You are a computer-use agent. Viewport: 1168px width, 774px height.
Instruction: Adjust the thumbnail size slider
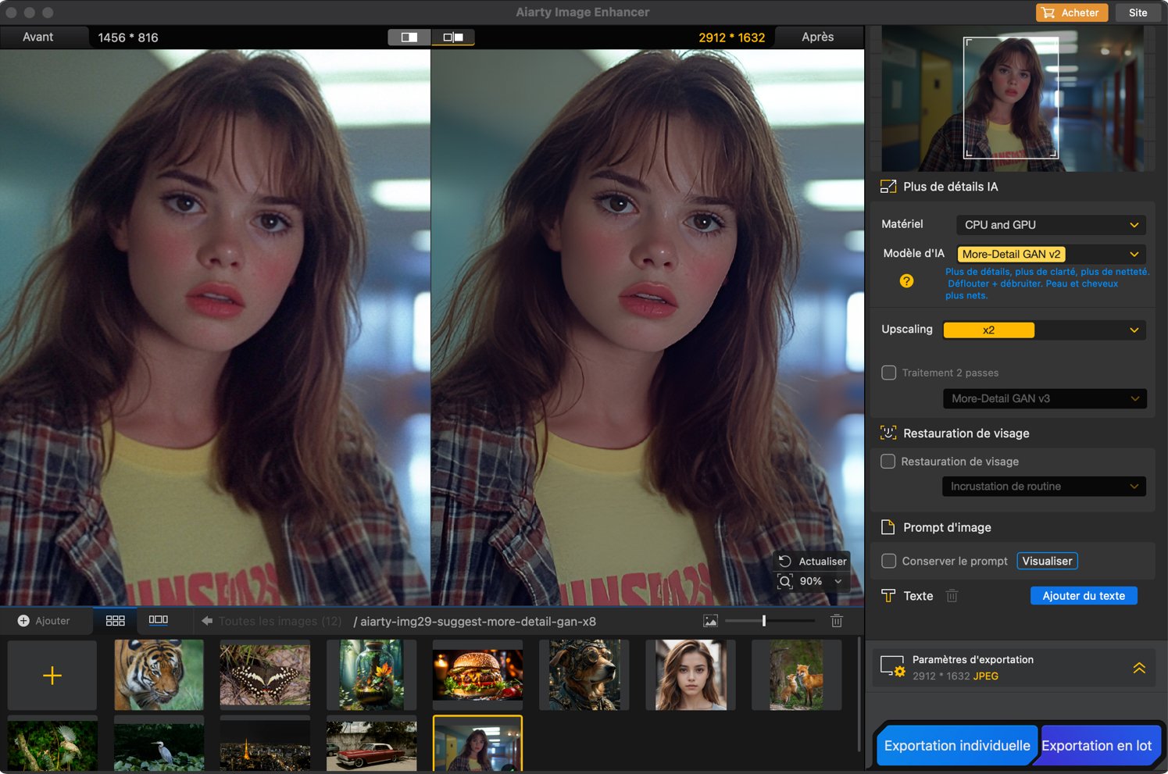764,621
